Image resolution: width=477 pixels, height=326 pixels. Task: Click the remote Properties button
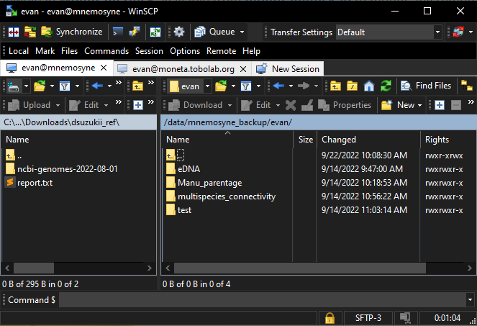tap(345, 105)
